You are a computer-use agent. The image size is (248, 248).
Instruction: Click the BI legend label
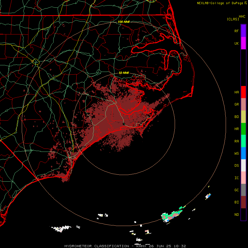[236, 202]
